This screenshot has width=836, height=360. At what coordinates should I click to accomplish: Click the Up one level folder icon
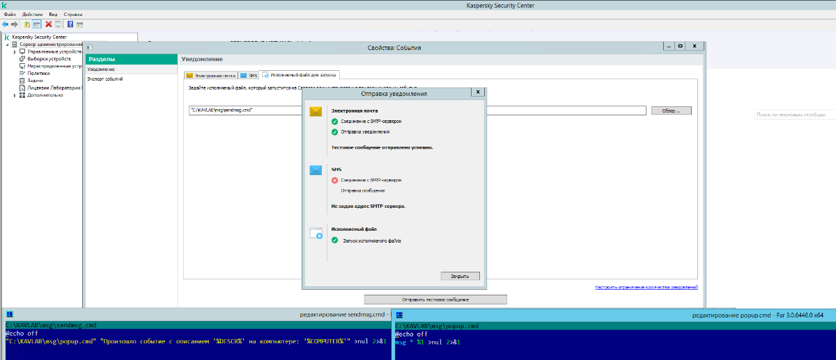27,24
